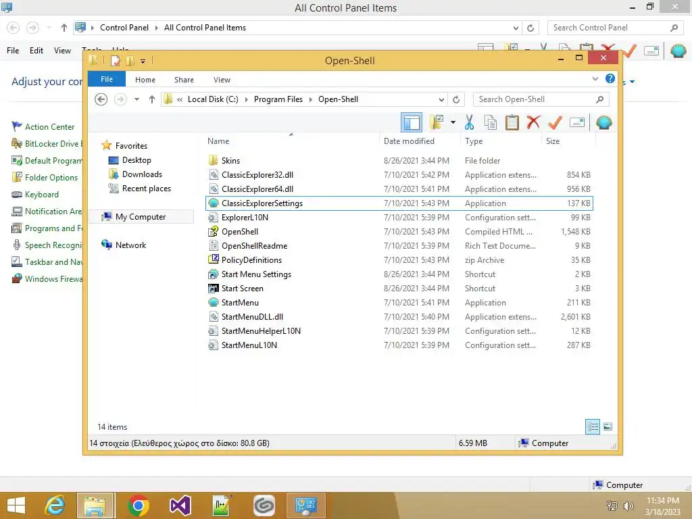This screenshot has width=692, height=519.
Task: Click the orange checkmark Properties icon in Open-Shell toolbar
Action: coord(555,122)
